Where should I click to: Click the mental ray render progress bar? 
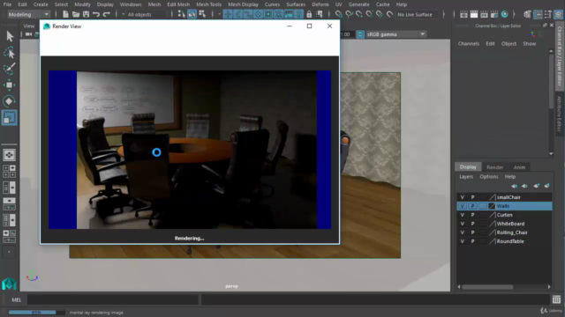(x=36, y=313)
